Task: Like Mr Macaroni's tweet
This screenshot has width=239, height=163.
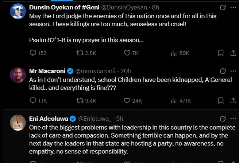Action: pos(127,100)
